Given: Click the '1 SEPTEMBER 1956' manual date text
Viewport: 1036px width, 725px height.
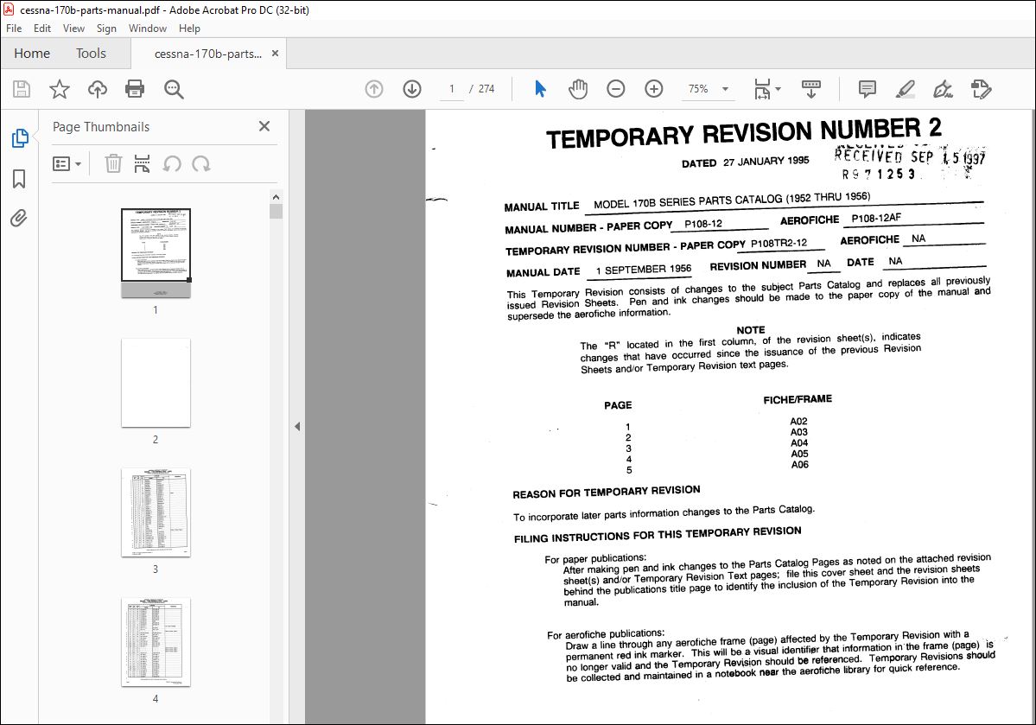Looking at the screenshot, I should tap(644, 270).
